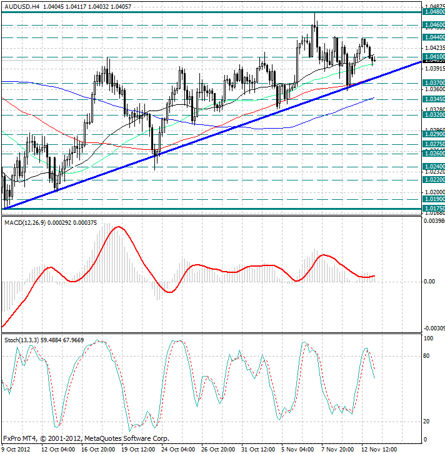445x454 pixels.
Task: Click the Stoch(13,3,3) indicator label
Action: click(x=22, y=340)
